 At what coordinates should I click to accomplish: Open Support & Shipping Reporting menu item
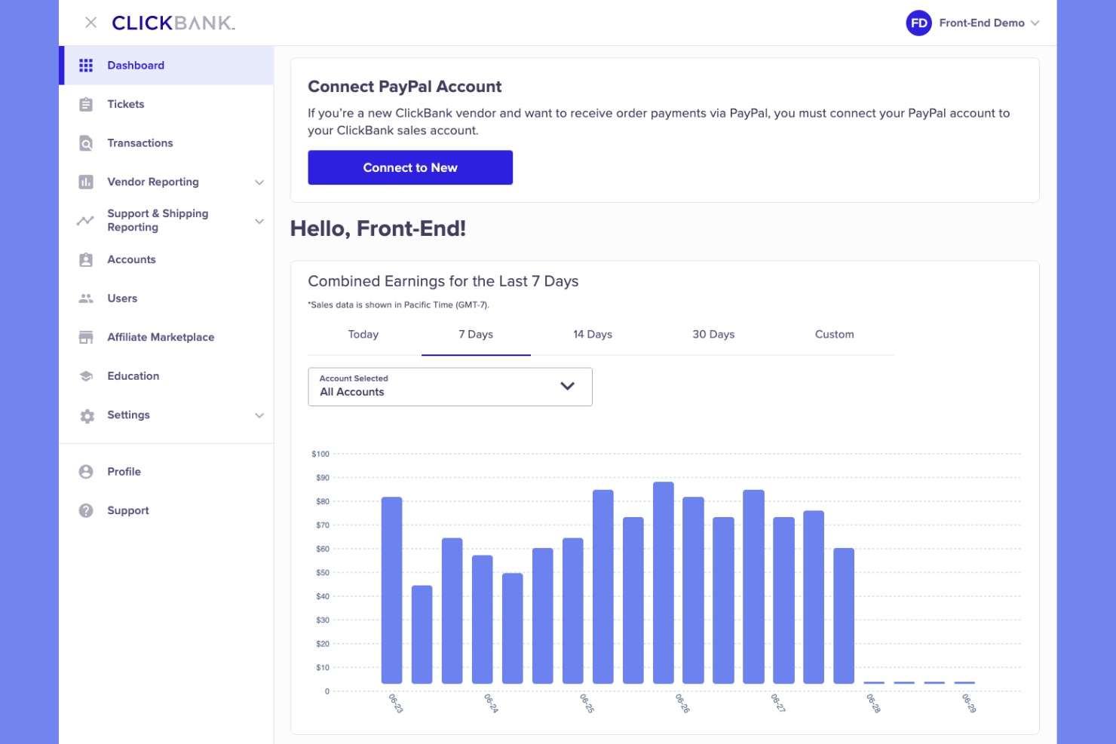pyautogui.click(x=167, y=221)
